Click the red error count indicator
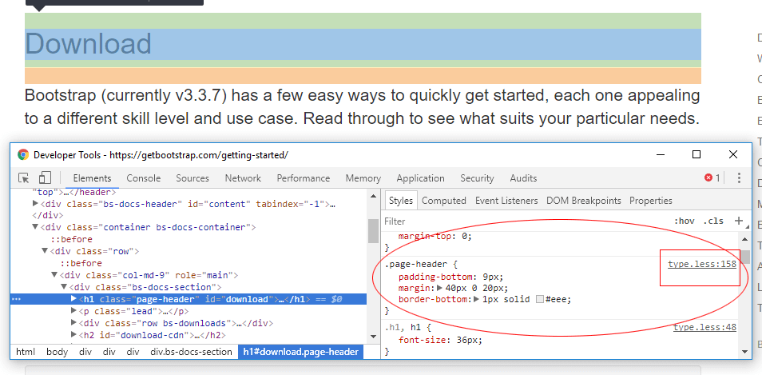The width and height of the screenshot is (762, 375). (x=712, y=178)
